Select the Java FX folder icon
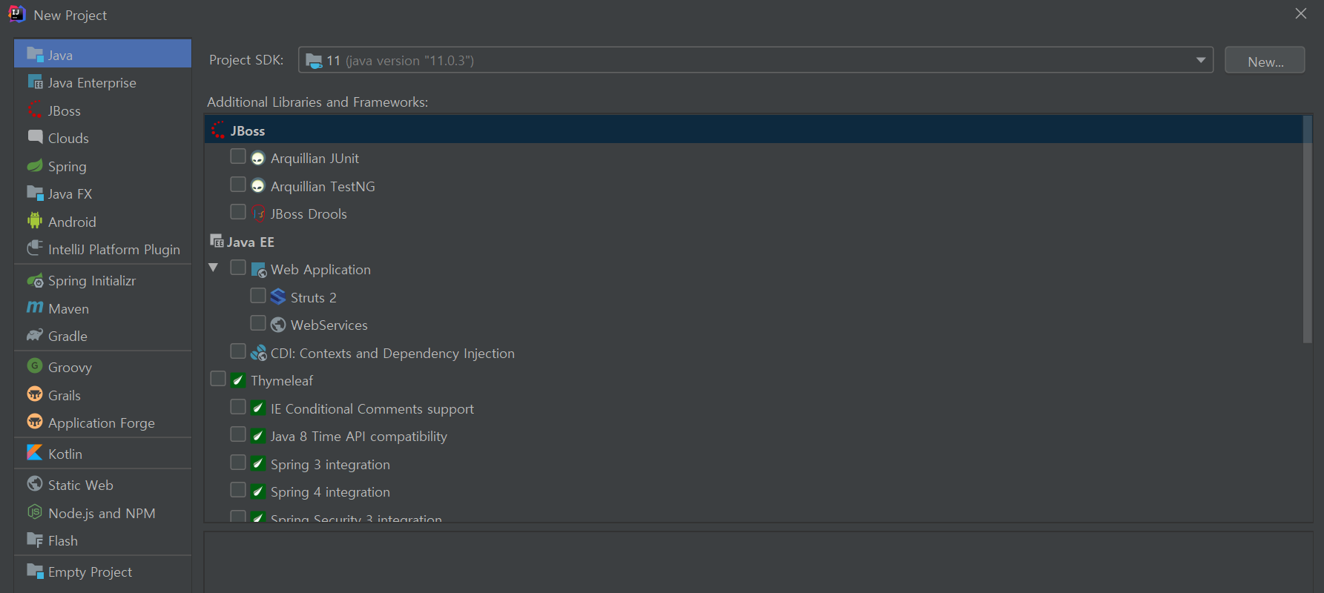This screenshot has height=593, width=1324. point(35,193)
